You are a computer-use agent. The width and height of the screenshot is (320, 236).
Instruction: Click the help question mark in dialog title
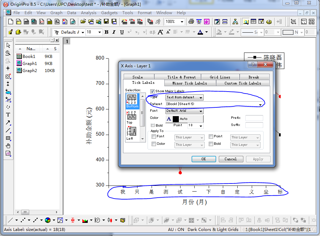click(253, 64)
